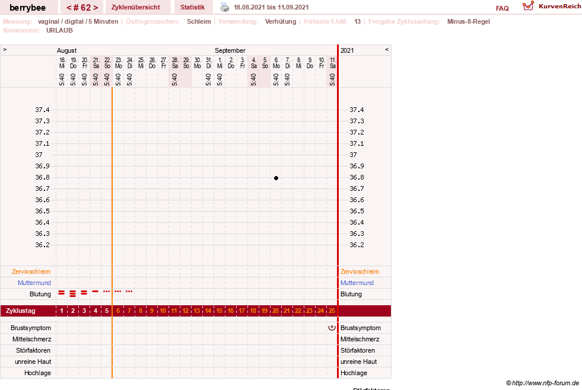Viewport: 582px width, 390px height.
Task: Click the September month label
Action: (x=230, y=50)
